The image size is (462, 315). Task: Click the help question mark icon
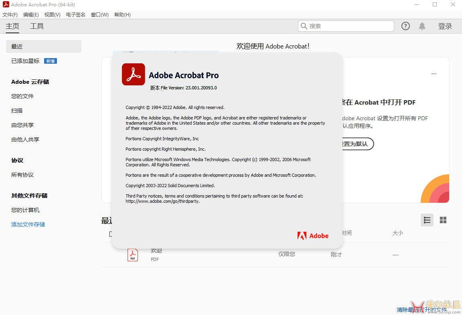[405, 26]
